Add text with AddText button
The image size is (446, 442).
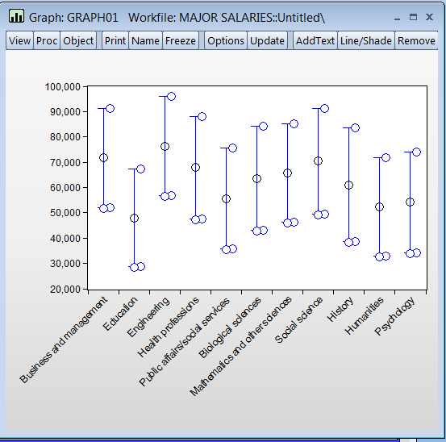315,40
